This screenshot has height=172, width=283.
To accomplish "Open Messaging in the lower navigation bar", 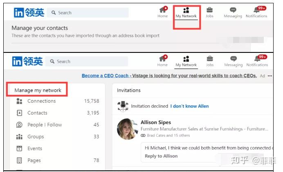I will coord(234,61).
